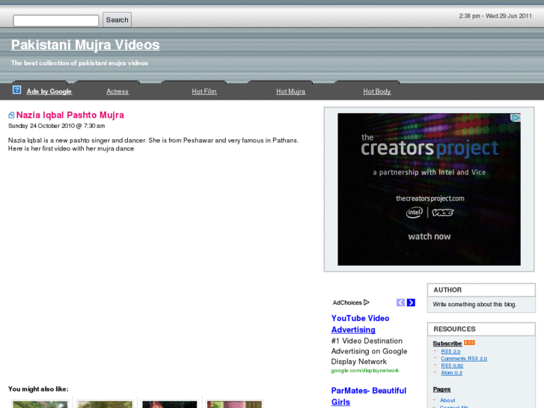Open the Nazia Iqbal Pashto Mujra post
Viewport: 544px width, 408px height.
[x=70, y=115]
